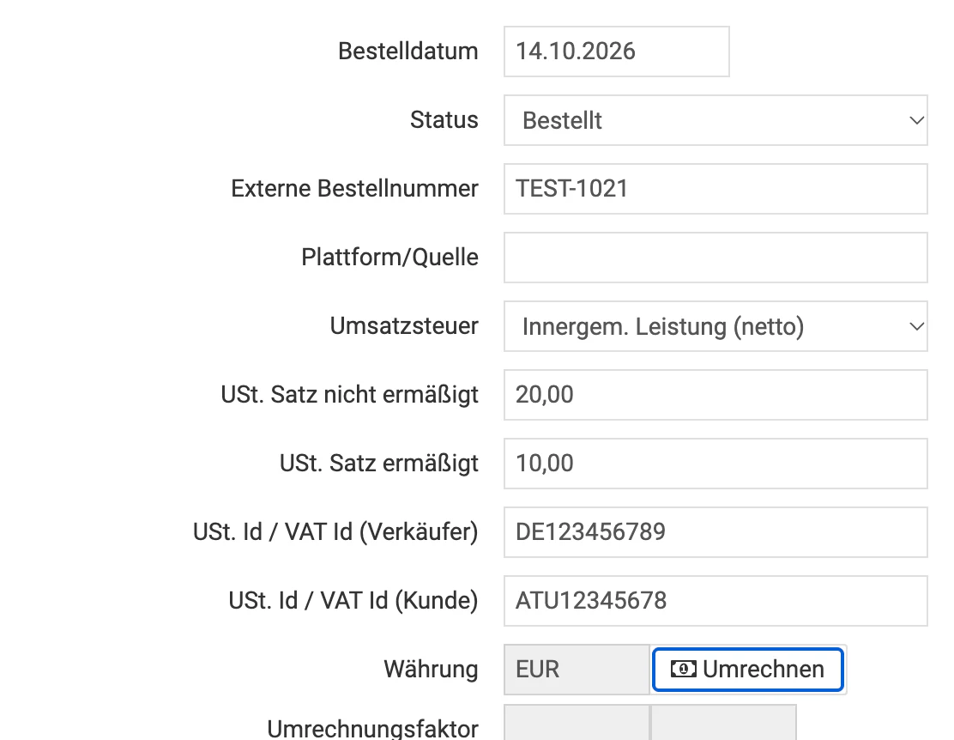Click the USt. Satz nicht ermäßigt label

[350, 395]
